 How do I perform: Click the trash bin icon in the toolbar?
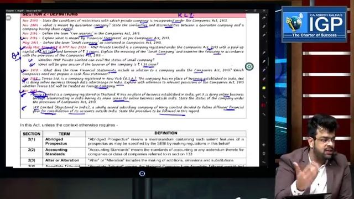(x=264, y=154)
